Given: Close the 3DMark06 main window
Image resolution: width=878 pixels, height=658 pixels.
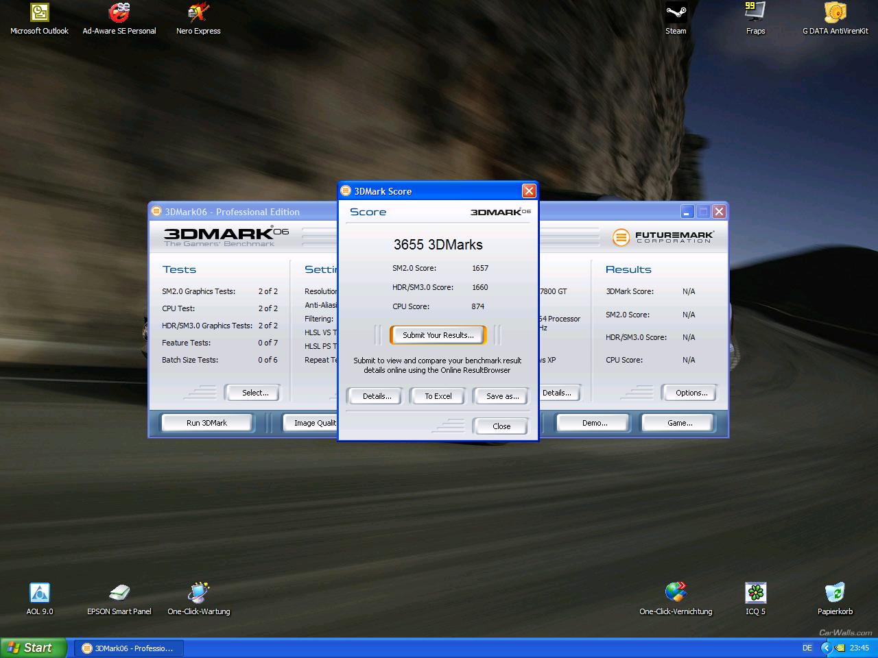Looking at the screenshot, I should click(x=719, y=212).
